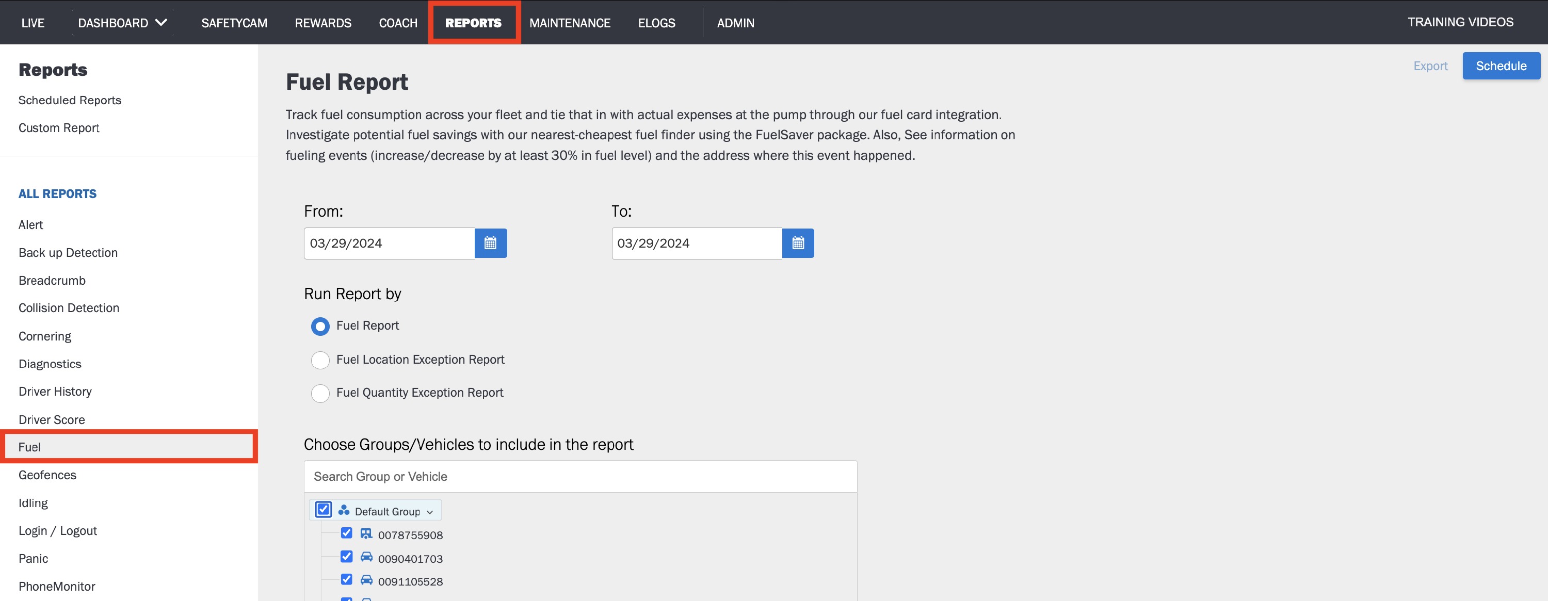Image resolution: width=1548 pixels, height=601 pixels.
Task: Open the Admin tab
Action: (x=735, y=23)
